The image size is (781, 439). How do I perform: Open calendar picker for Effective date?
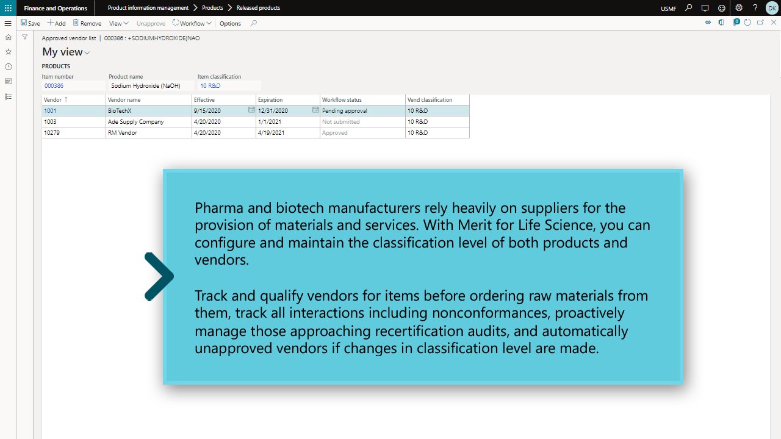pyautogui.click(x=251, y=110)
